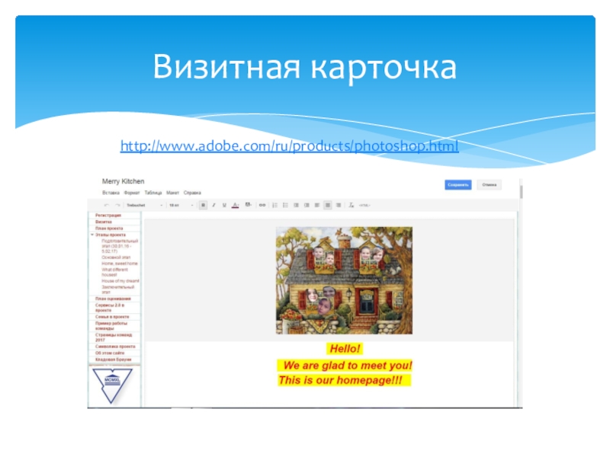Open Home, sweet home sidebar subpage
The image size is (610, 457).
[120, 264]
